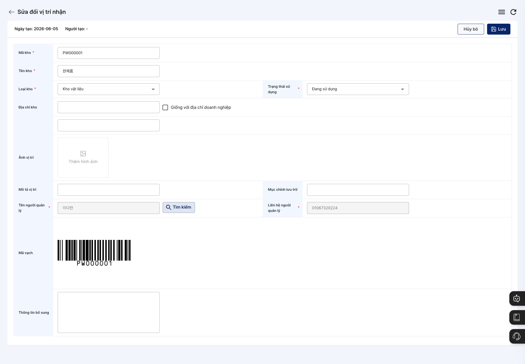Open the hamburger menu icon
This screenshot has width=525, height=364.
tap(502, 12)
